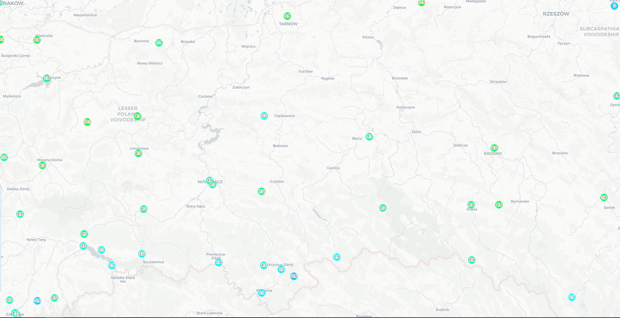Open the 7.0 marker at left edge
Viewport: 620px width, 318px height.
tap(4, 157)
